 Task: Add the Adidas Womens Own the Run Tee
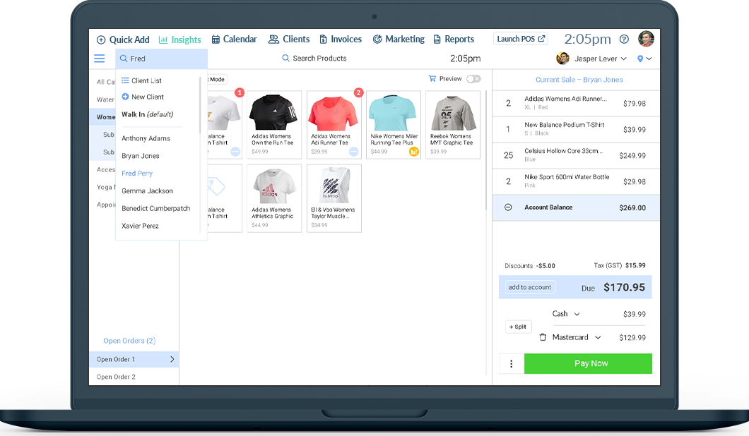click(274, 125)
